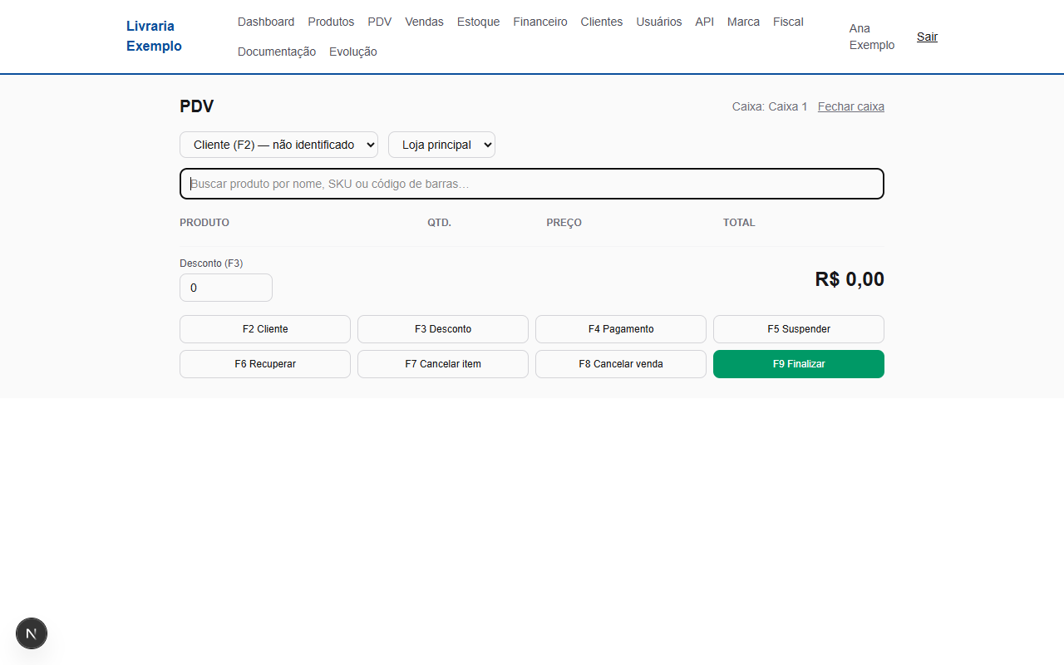The image size is (1064, 665).
Task: Cancel an item using F7 Cancelar item
Action: tap(443, 364)
